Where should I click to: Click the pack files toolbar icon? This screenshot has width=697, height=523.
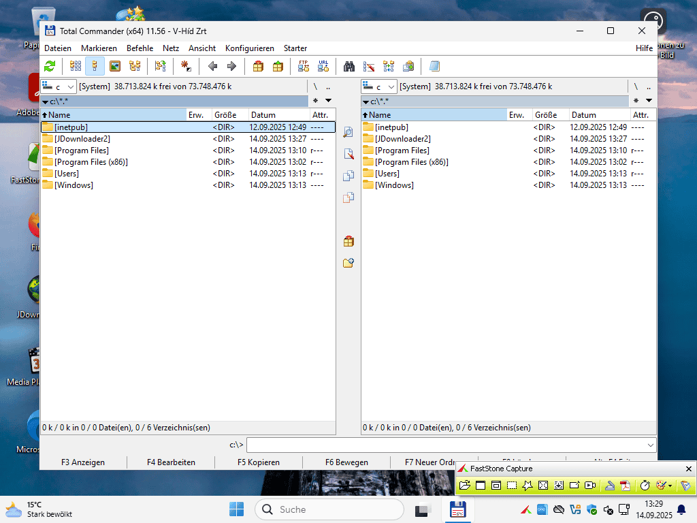pyautogui.click(x=258, y=66)
